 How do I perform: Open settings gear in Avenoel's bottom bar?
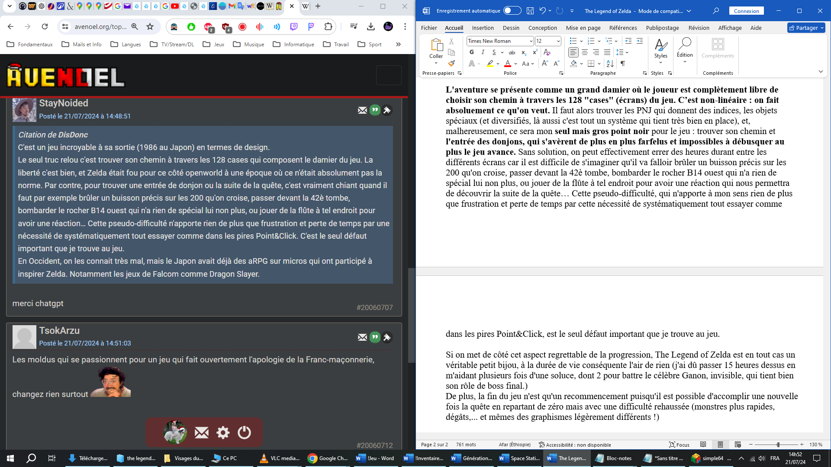(x=223, y=432)
